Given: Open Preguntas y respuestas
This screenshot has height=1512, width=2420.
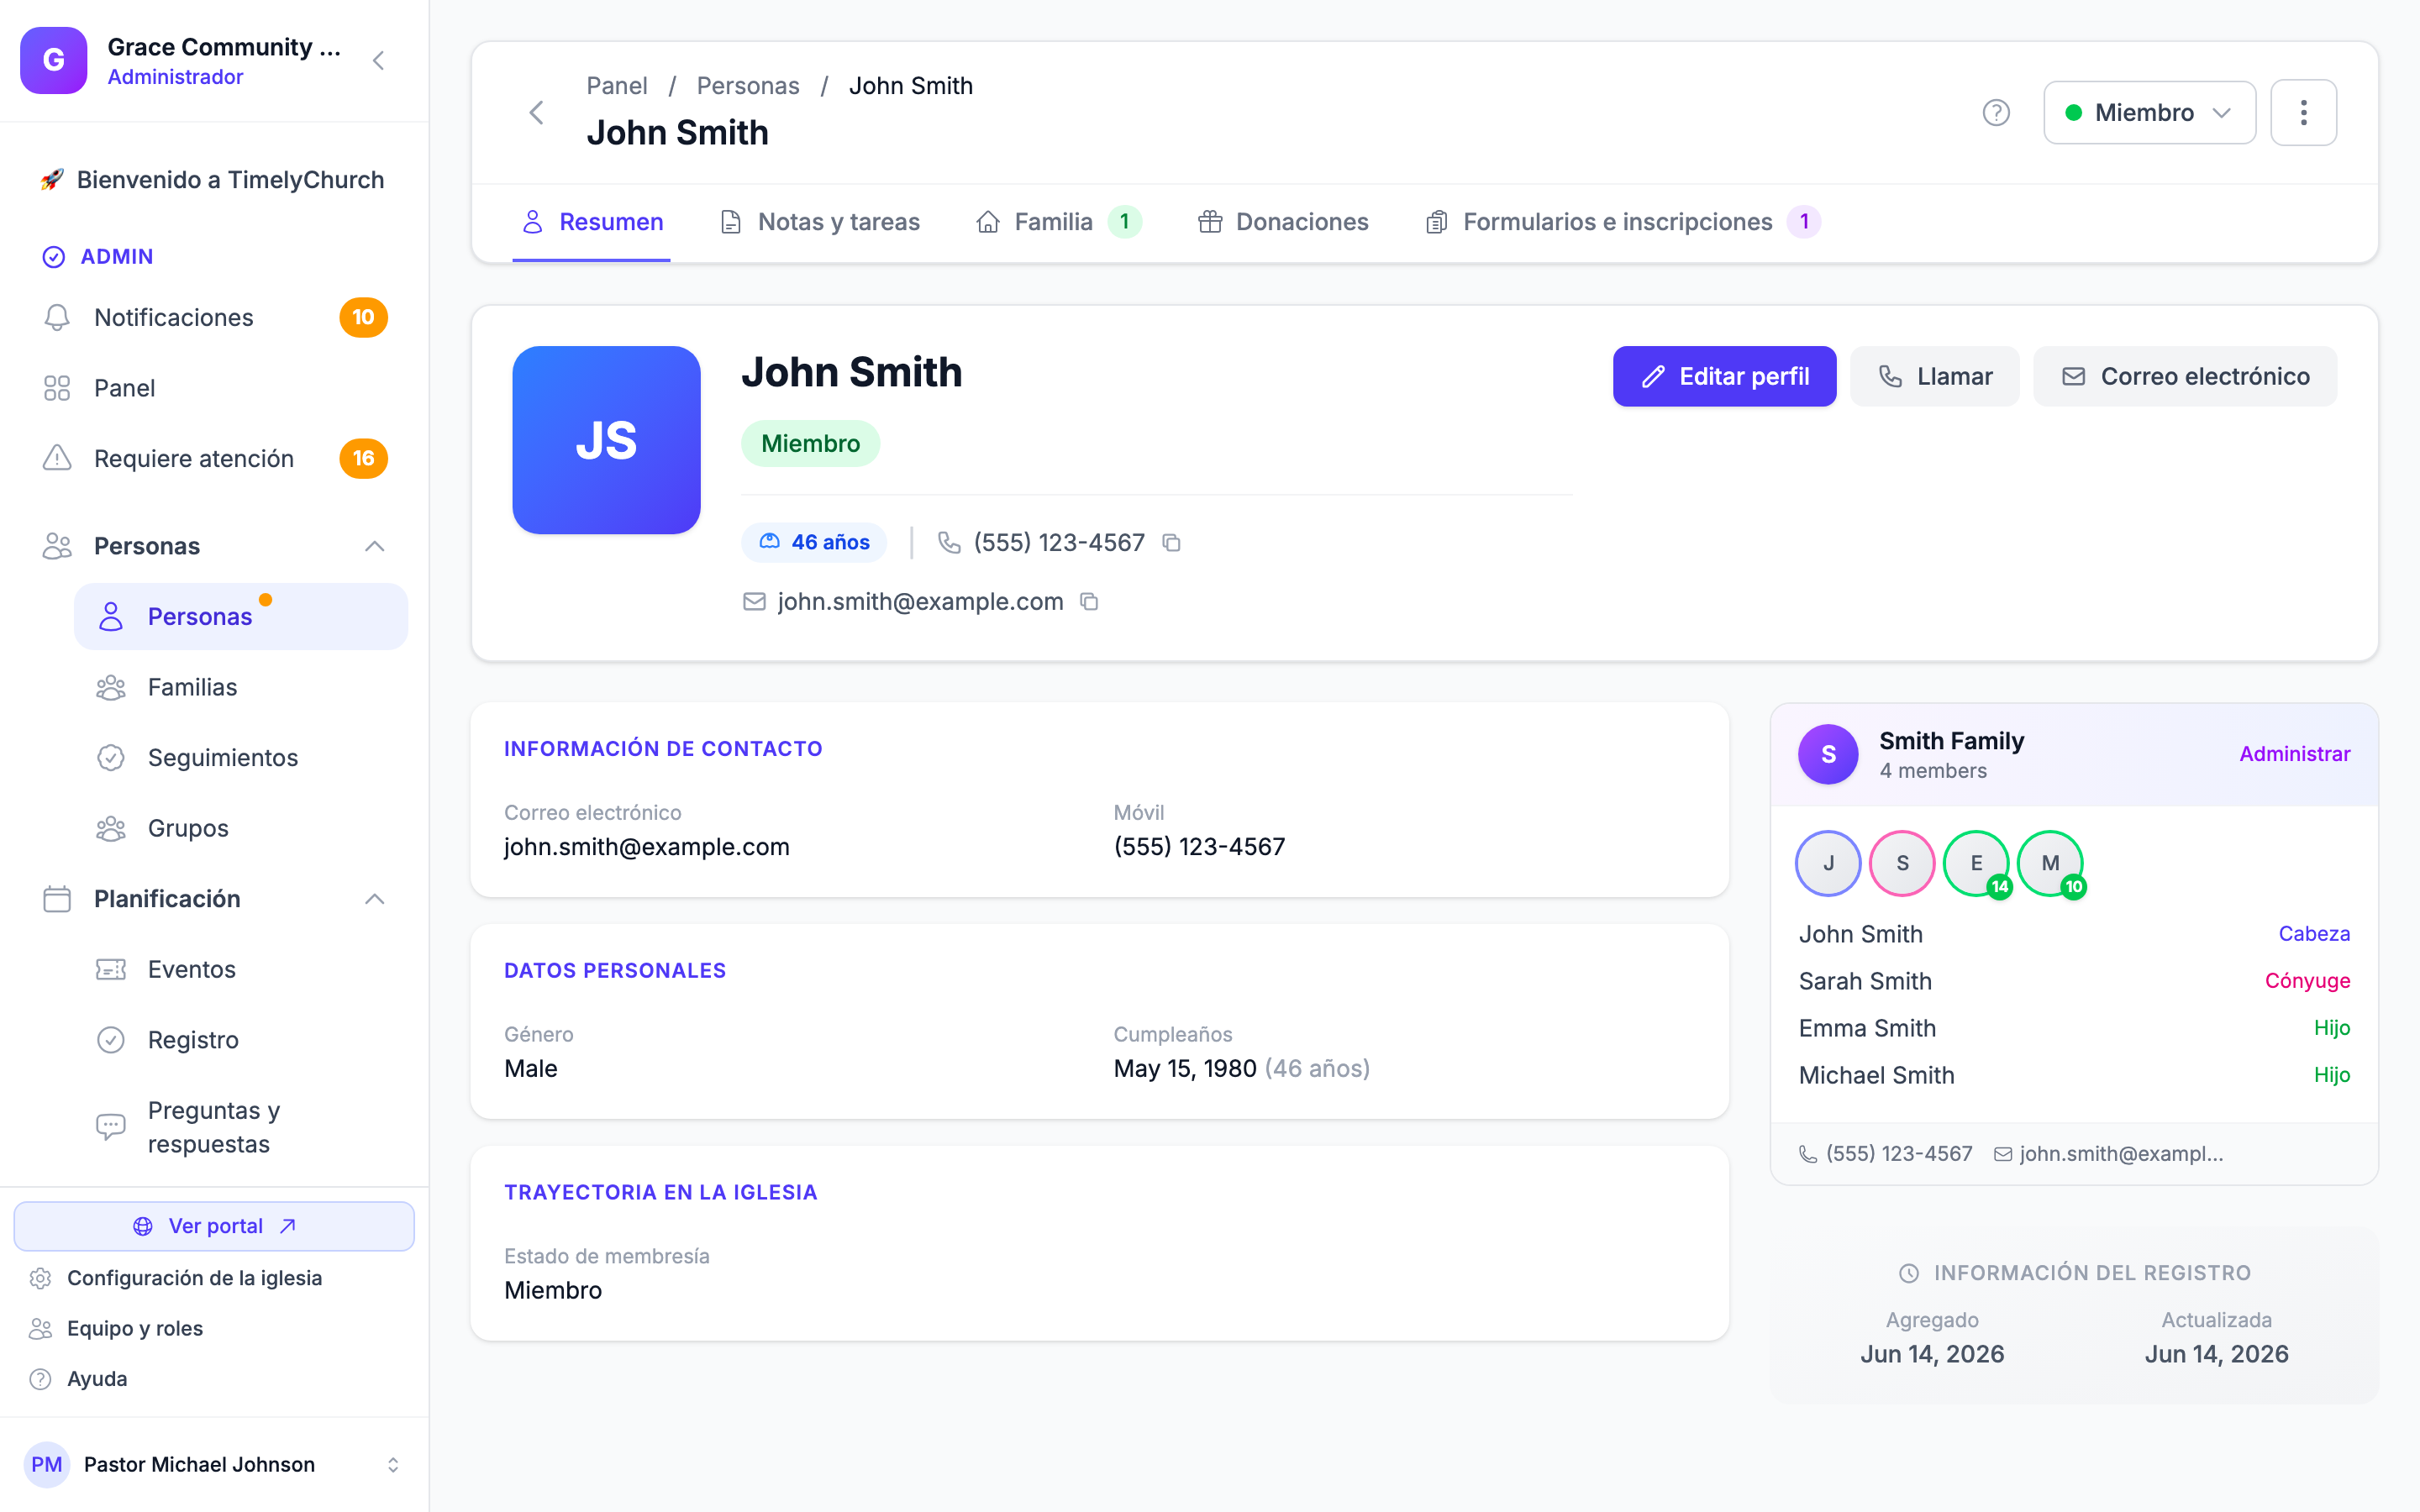Looking at the screenshot, I should tap(241, 1127).
